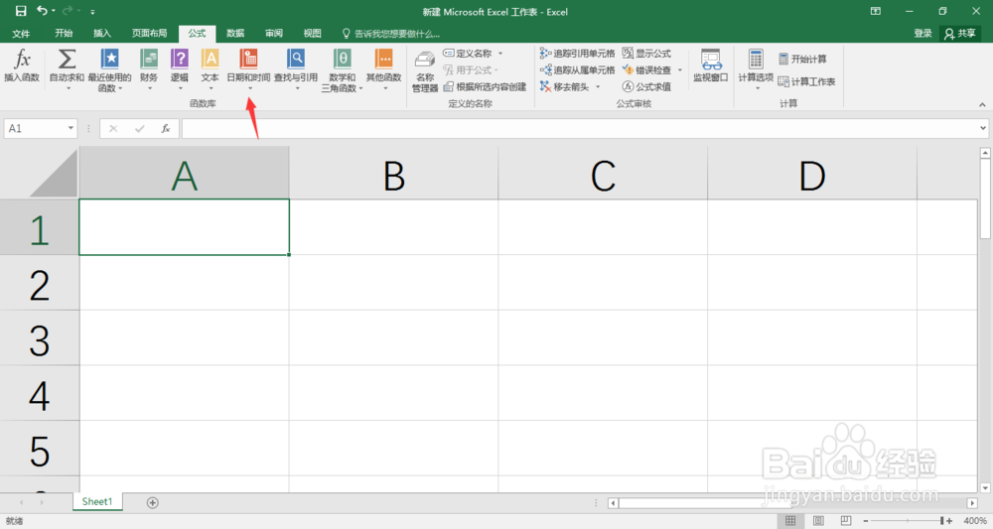Click Trace Dependents (追踪从属单元格)
This screenshot has height=529, width=993.
point(577,69)
